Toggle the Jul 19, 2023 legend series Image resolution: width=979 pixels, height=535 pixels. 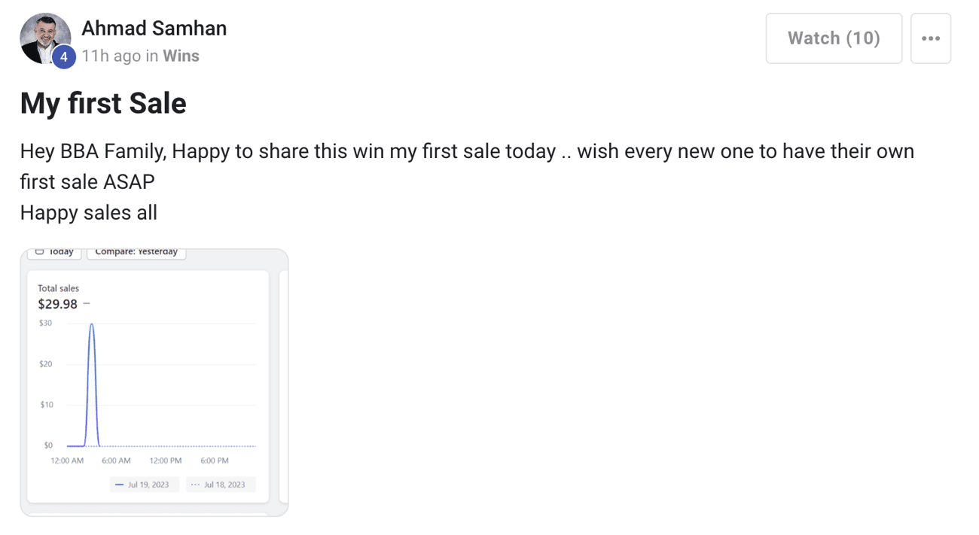coord(143,485)
